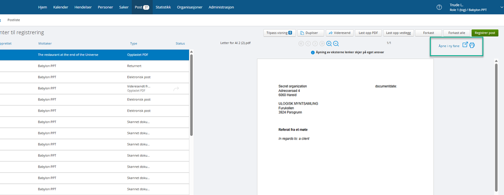Click Secret organization text in the PDF
The width and height of the screenshot is (504, 195).
[293, 86]
